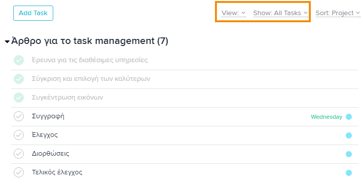Click the Wednesday due date label

(x=326, y=117)
